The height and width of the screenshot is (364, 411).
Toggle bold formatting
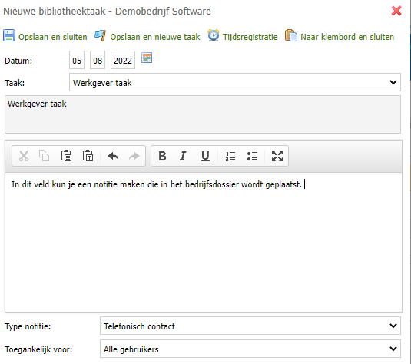pos(162,156)
